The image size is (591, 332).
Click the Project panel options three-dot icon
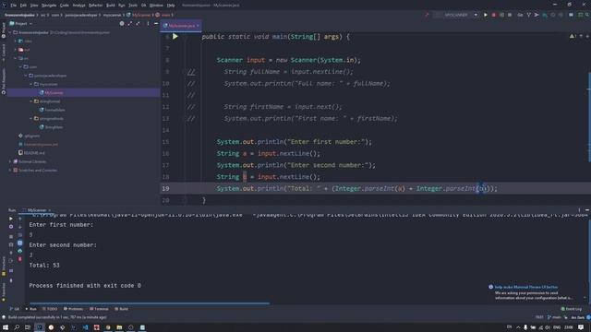click(x=148, y=23)
